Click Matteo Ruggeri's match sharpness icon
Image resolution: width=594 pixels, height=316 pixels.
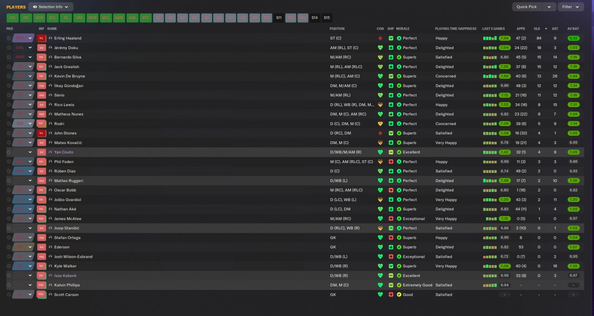coord(391,181)
